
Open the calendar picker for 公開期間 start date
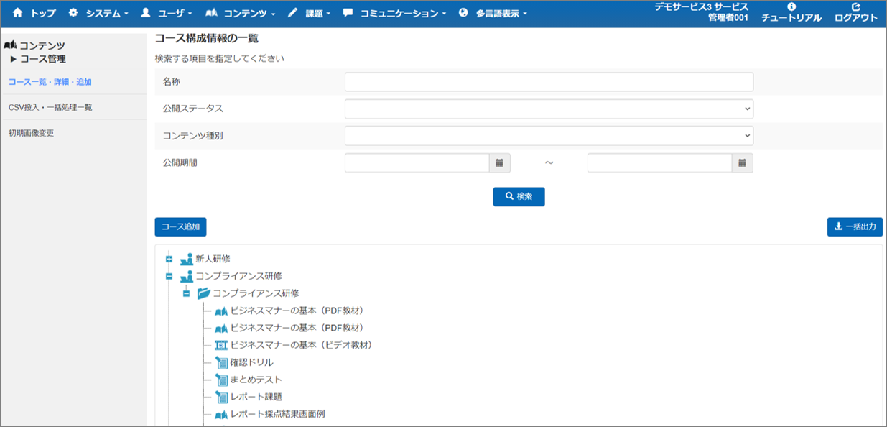point(499,162)
